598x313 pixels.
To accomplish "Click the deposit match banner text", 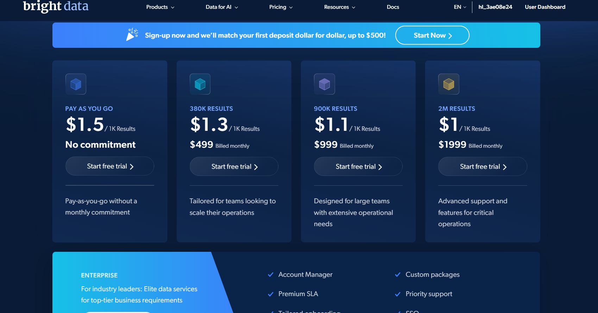I will tap(265, 35).
